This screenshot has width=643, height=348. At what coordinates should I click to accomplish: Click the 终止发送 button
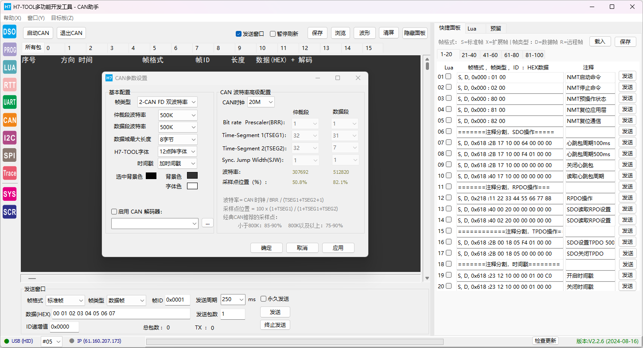click(x=275, y=325)
